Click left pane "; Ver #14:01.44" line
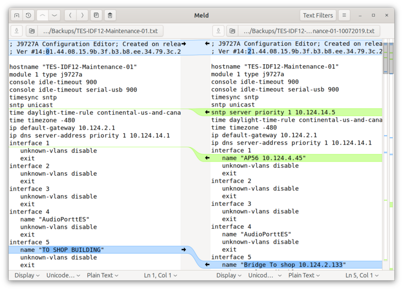The height and width of the screenshot is (290, 403). click(95, 51)
